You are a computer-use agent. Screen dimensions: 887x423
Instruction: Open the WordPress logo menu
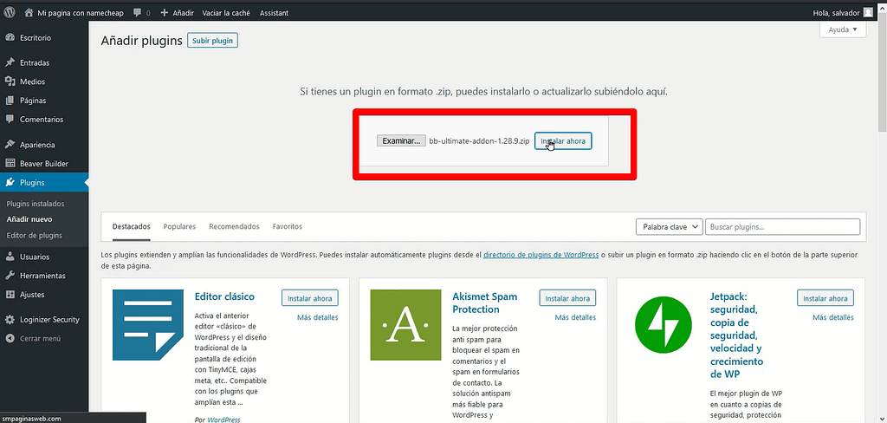tap(10, 12)
